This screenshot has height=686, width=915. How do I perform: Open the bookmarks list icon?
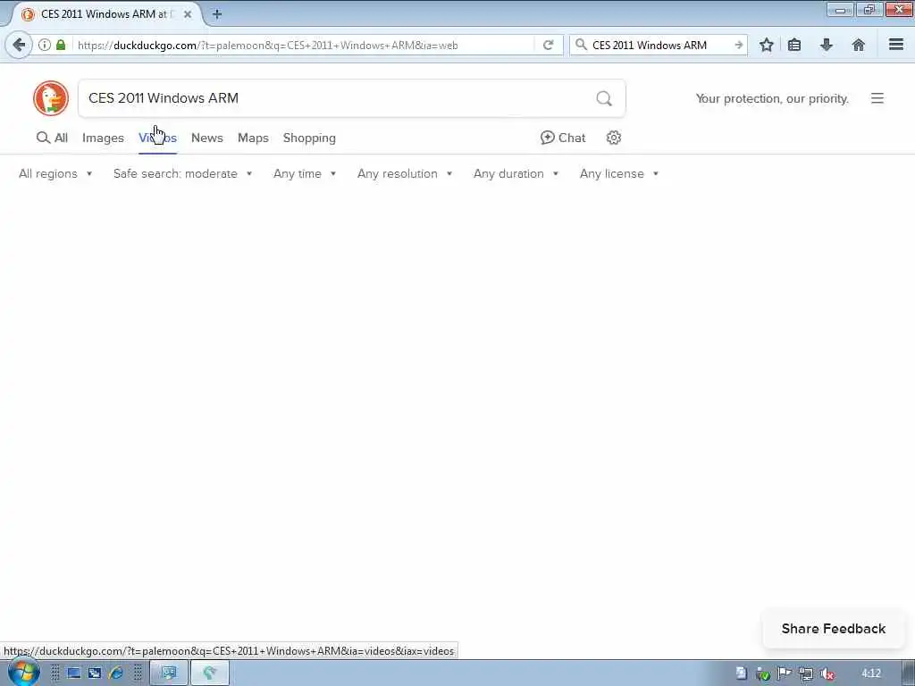794,45
